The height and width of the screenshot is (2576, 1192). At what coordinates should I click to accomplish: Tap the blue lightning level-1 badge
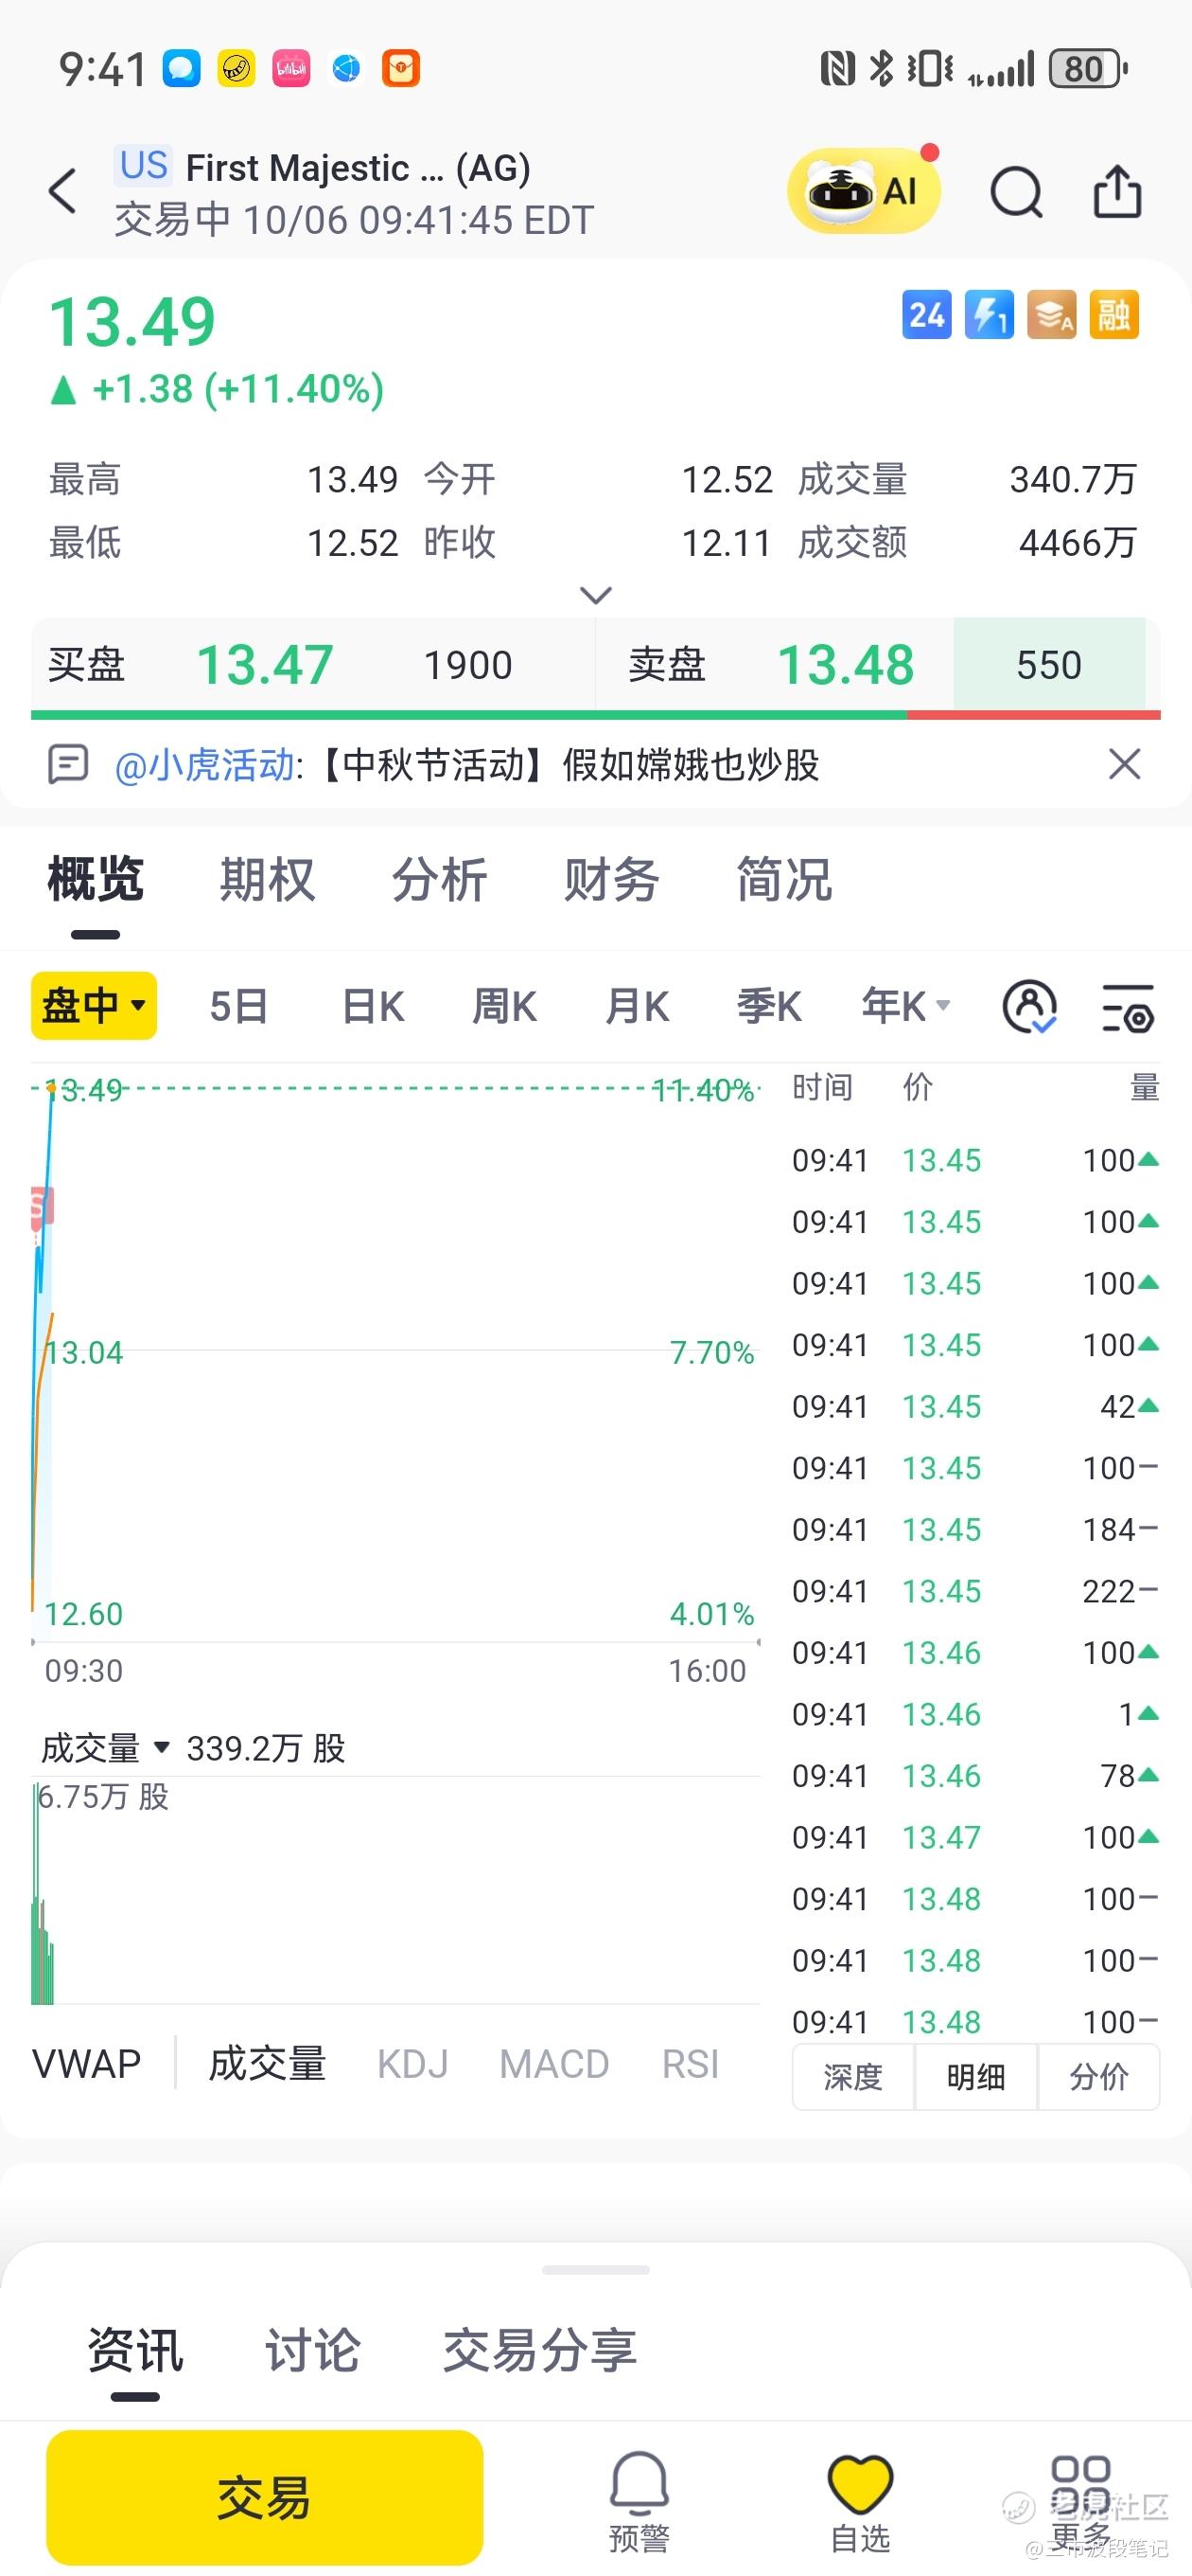pyautogui.click(x=990, y=315)
